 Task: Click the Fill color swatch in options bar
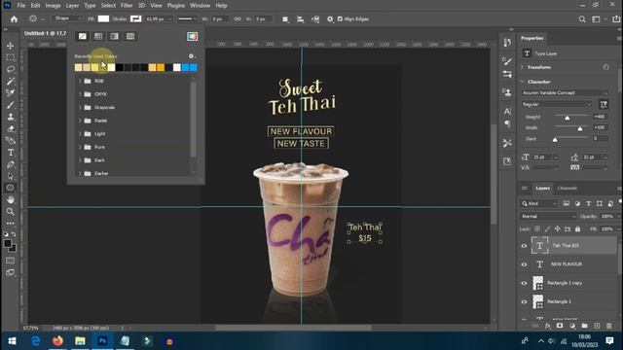pos(103,19)
